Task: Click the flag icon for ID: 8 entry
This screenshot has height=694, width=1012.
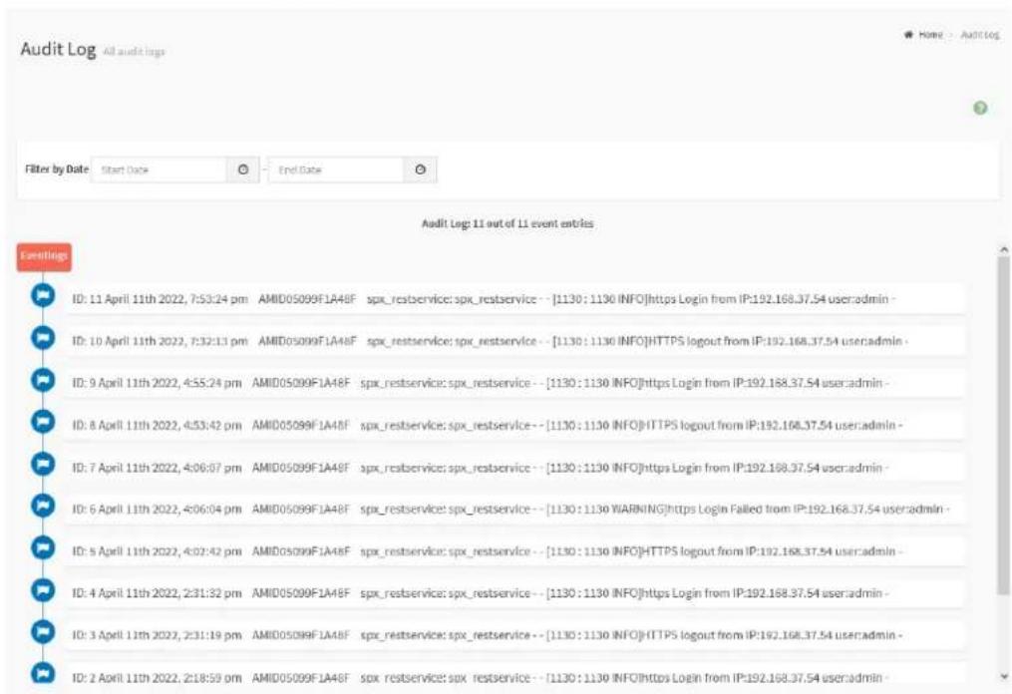Action: click(x=43, y=422)
